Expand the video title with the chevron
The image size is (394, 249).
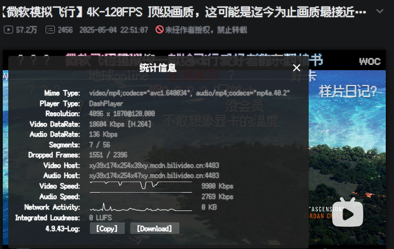coord(380,11)
